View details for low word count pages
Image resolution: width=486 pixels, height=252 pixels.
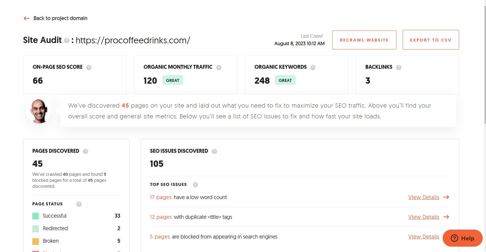tap(423, 197)
